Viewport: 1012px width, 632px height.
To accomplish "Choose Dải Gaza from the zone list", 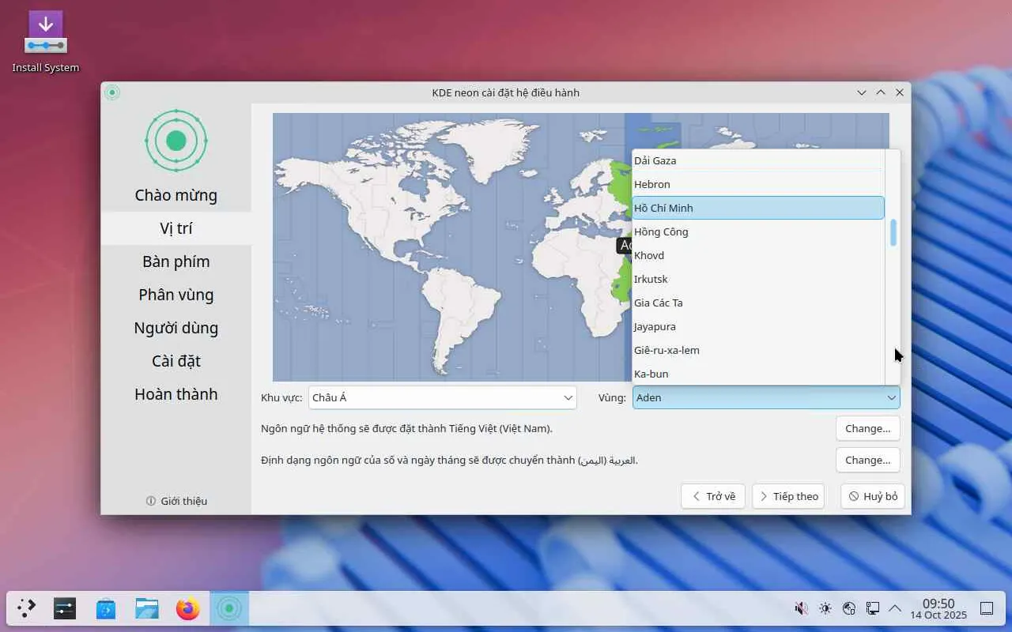I will pyautogui.click(x=758, y=160).
